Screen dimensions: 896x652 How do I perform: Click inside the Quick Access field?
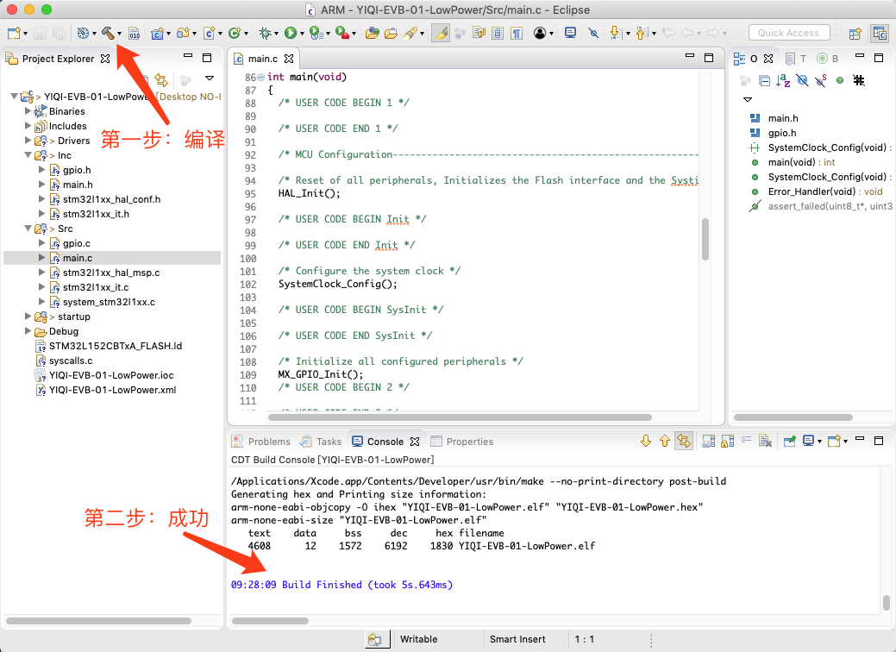(x=788, y=33)
